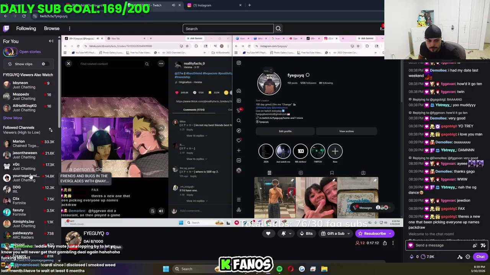Open the channel points 7.9K balance

[x=428, y=257]
